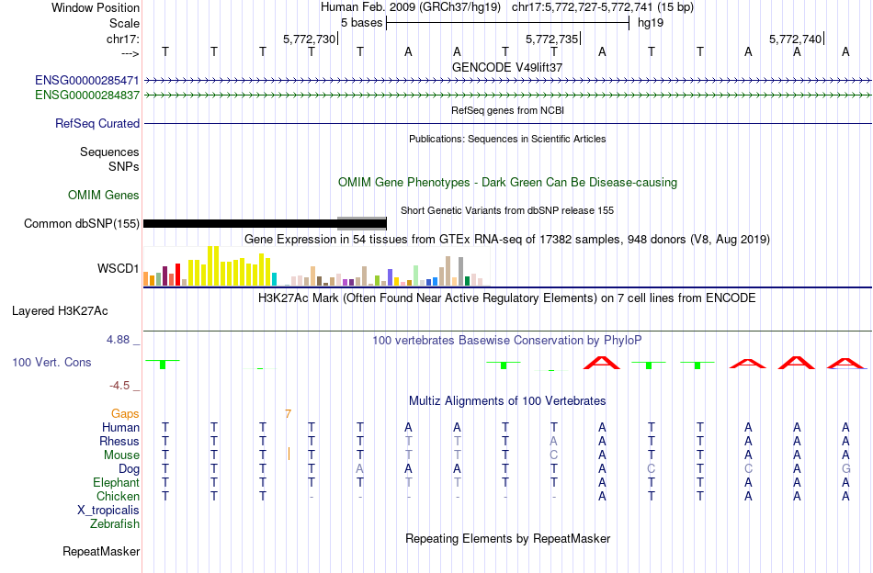Open Publications: Sequences in Scientific Articles title

click(507, 139)
